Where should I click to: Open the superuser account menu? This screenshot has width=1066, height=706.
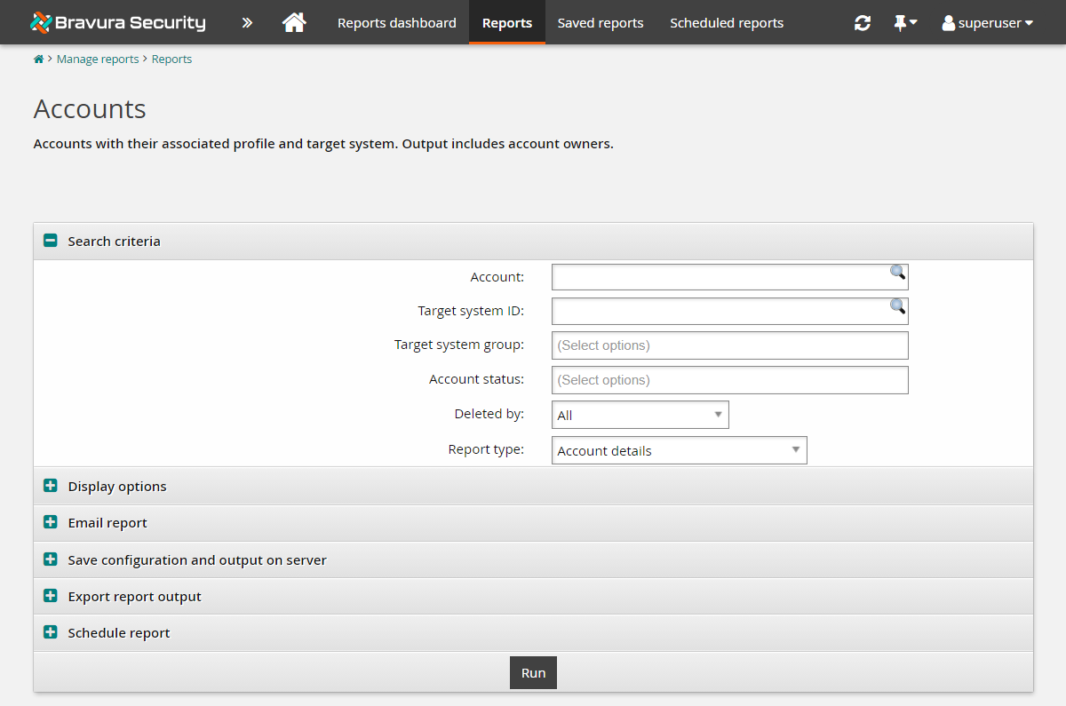(987, 22)
